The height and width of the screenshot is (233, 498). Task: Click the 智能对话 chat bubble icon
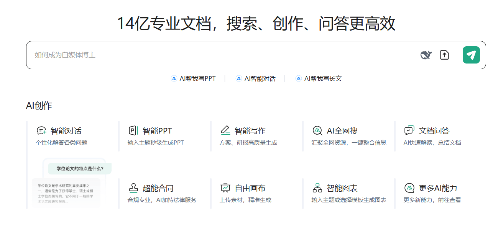41,131
